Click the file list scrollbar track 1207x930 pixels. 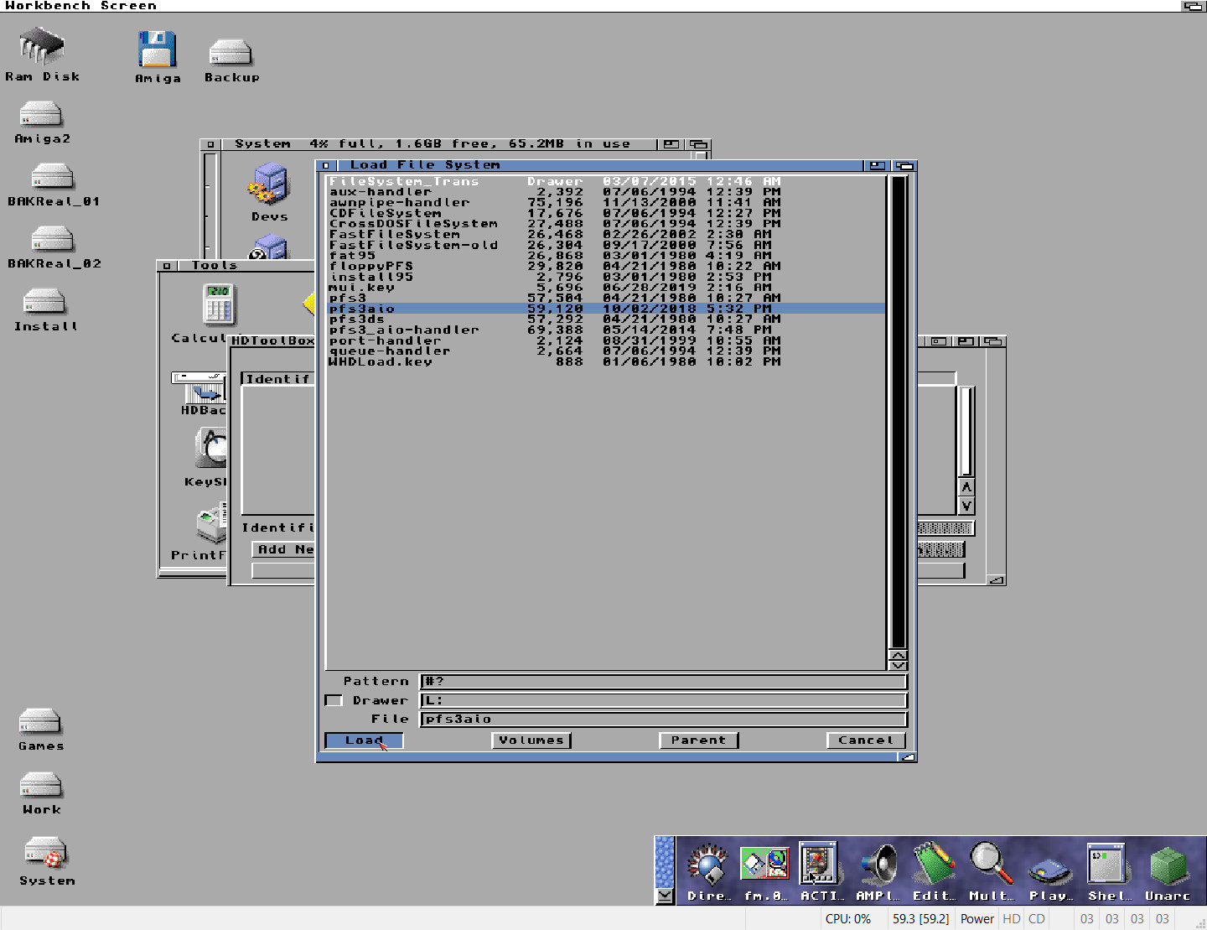point(899,411)
